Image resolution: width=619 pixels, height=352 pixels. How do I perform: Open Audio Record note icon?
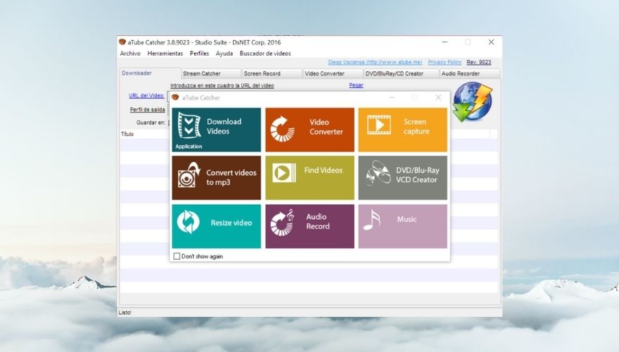pyautogui.click(x=282, y=222)
